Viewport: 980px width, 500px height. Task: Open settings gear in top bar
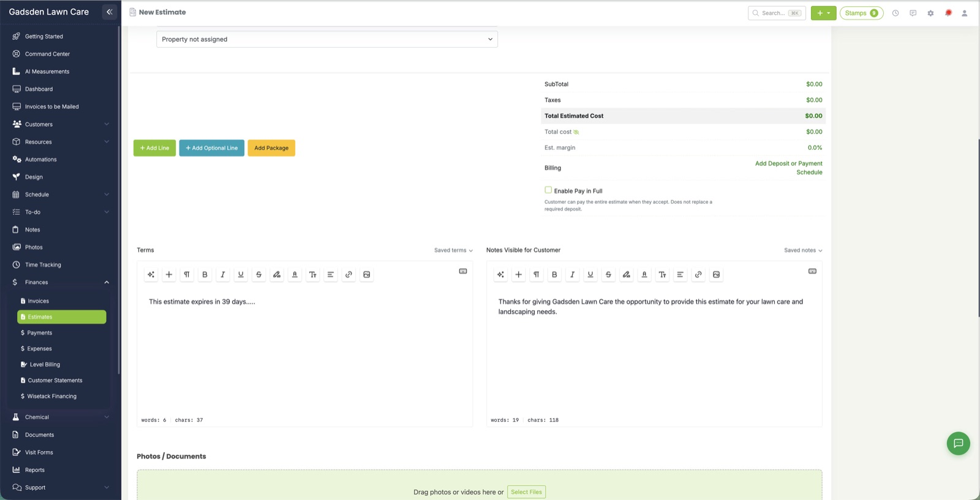[x=930, y=13]
